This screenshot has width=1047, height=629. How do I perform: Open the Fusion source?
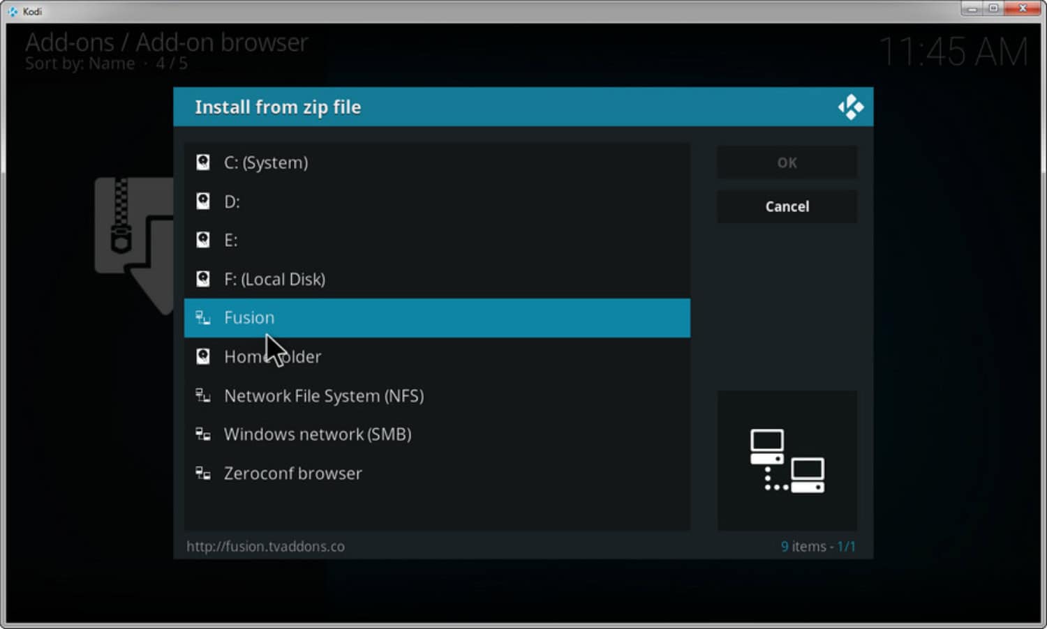tap(437, 318)
